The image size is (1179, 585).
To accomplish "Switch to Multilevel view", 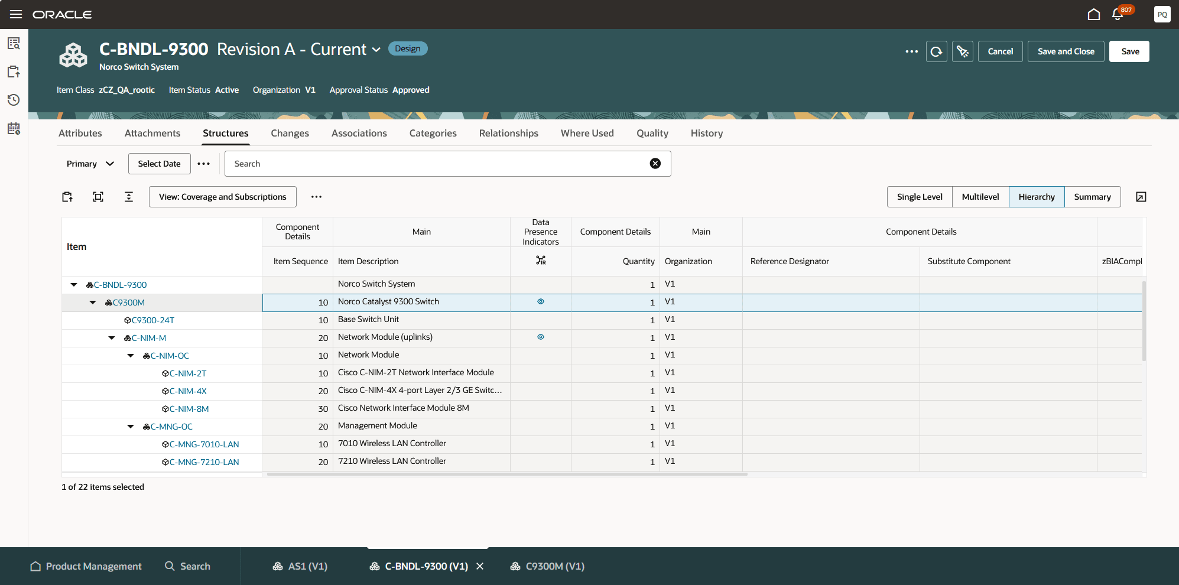I will pos(980,197).
